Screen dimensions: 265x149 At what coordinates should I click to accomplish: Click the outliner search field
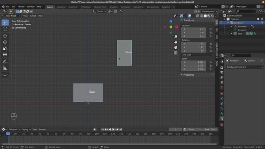point(246,11)
